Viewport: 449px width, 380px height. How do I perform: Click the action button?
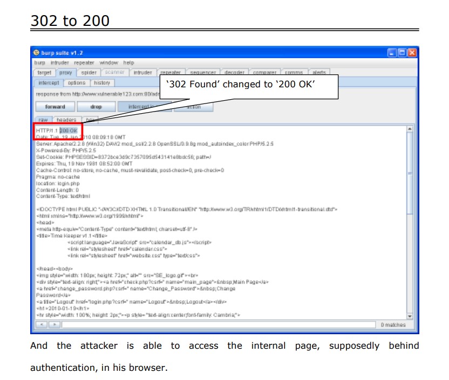click(194, 107)
